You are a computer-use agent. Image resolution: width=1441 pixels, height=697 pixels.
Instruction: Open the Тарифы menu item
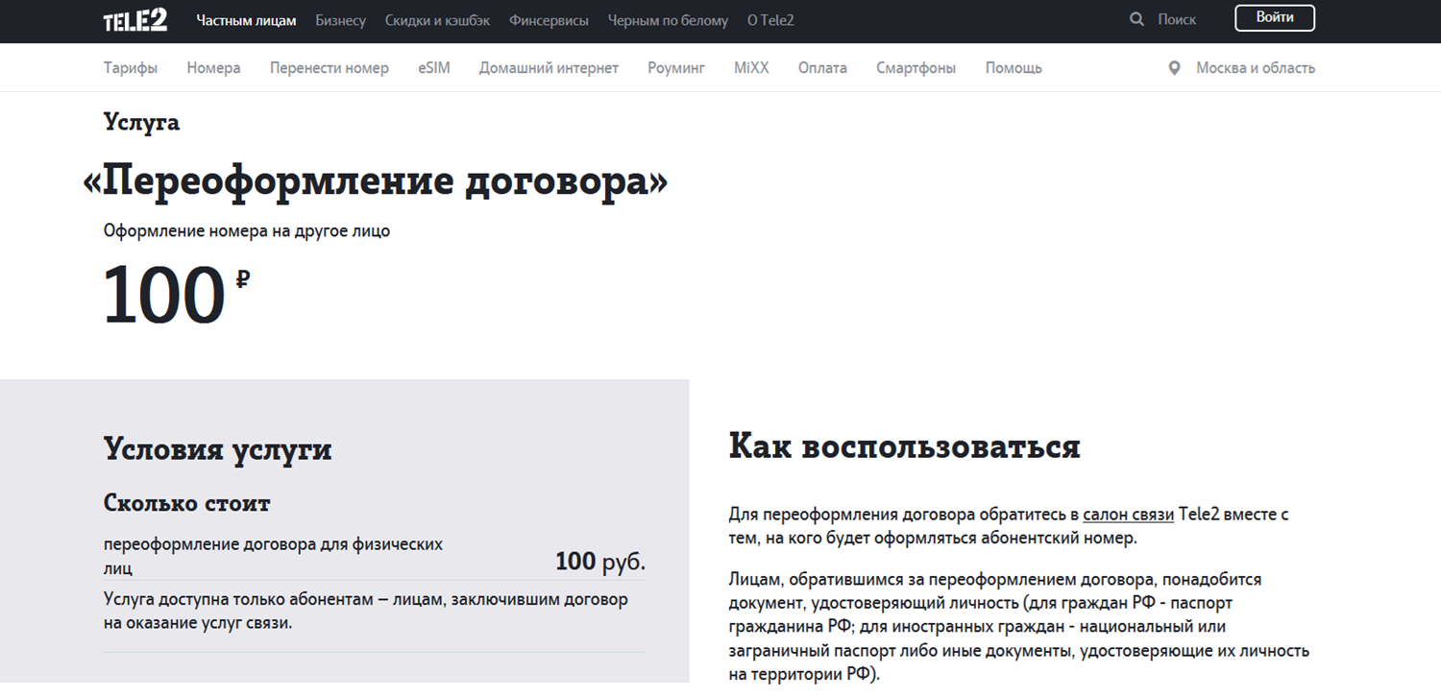(131, 68)
